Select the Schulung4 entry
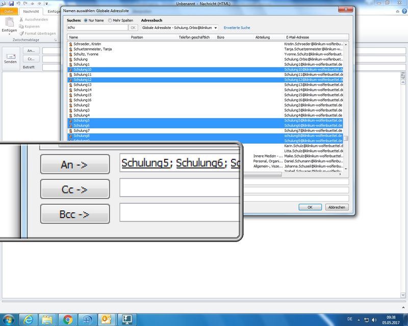This screenshot has height=326, width=408. coord(205,116)
